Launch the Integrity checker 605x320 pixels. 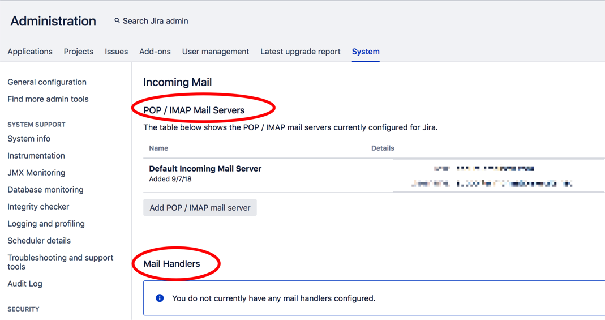(x=38, y=207)
